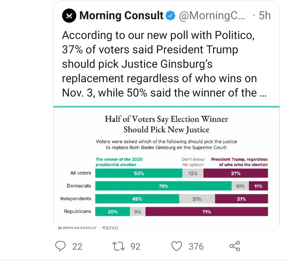The image size is (288, 264).
Task: View the 92 retweets count
Action: coord(136,246)
